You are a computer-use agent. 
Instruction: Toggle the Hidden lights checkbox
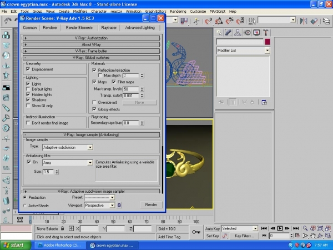28,94
